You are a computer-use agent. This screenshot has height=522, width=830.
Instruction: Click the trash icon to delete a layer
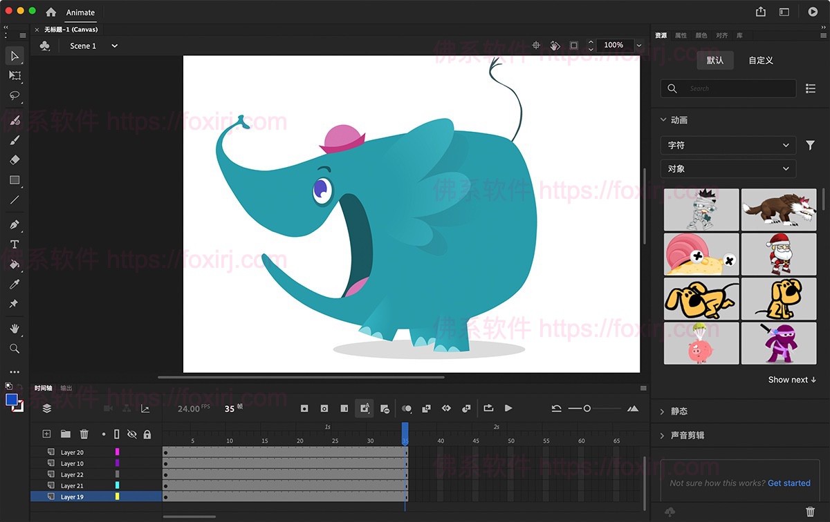pyautogui.click(x=84, y=434)
